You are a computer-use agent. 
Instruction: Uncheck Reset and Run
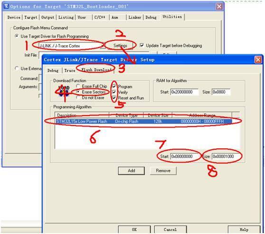click(x=114, y=98)
